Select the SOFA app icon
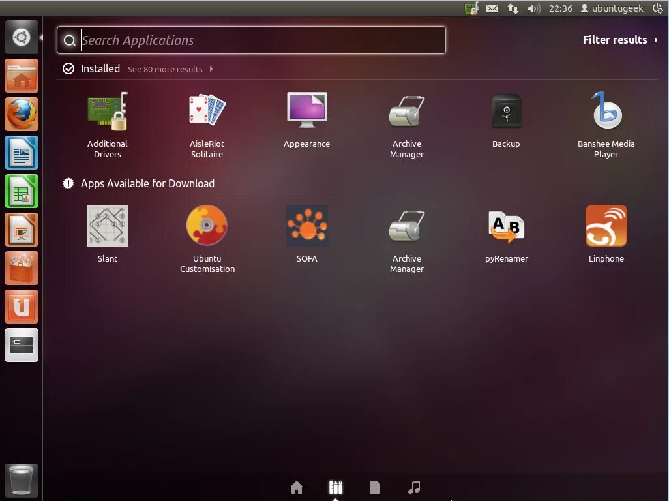This screenshot has width=669, height=501. 306,234
